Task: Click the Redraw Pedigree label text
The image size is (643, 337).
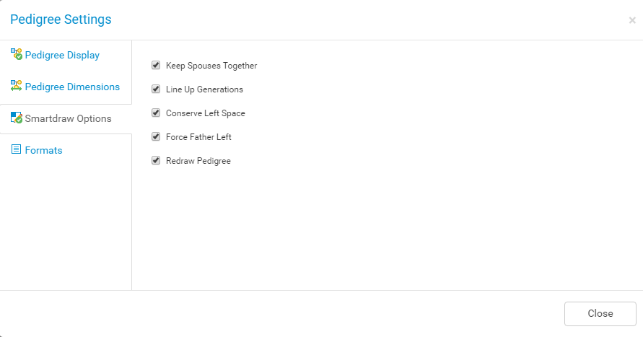Action: coord(198,161)
